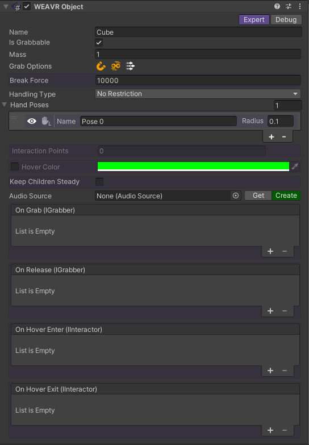Edit the Break Force value 10000
This screenshot has height=445, width=309.
click(198, 80)
